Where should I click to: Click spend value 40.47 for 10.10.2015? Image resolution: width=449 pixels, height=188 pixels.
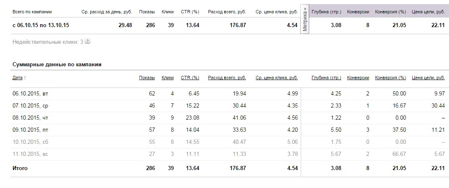[x=239, y=142]
